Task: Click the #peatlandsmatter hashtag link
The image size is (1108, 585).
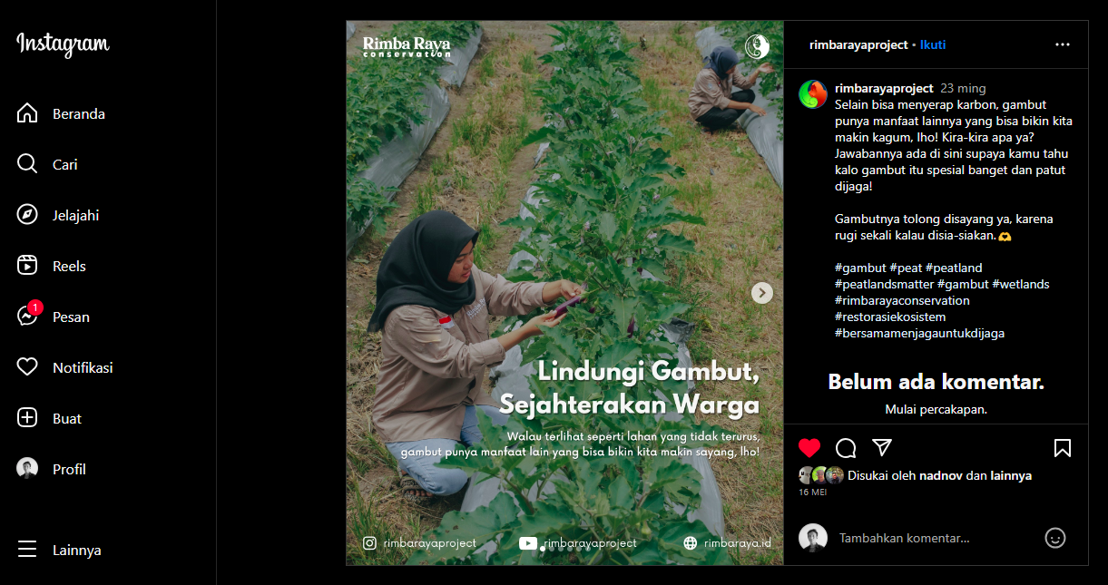Action: tap(884, 284)
